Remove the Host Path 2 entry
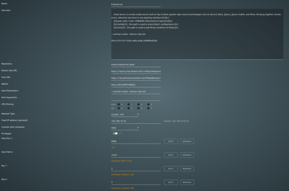The height and width of the screenshot is (191, 289). point(187,155)
